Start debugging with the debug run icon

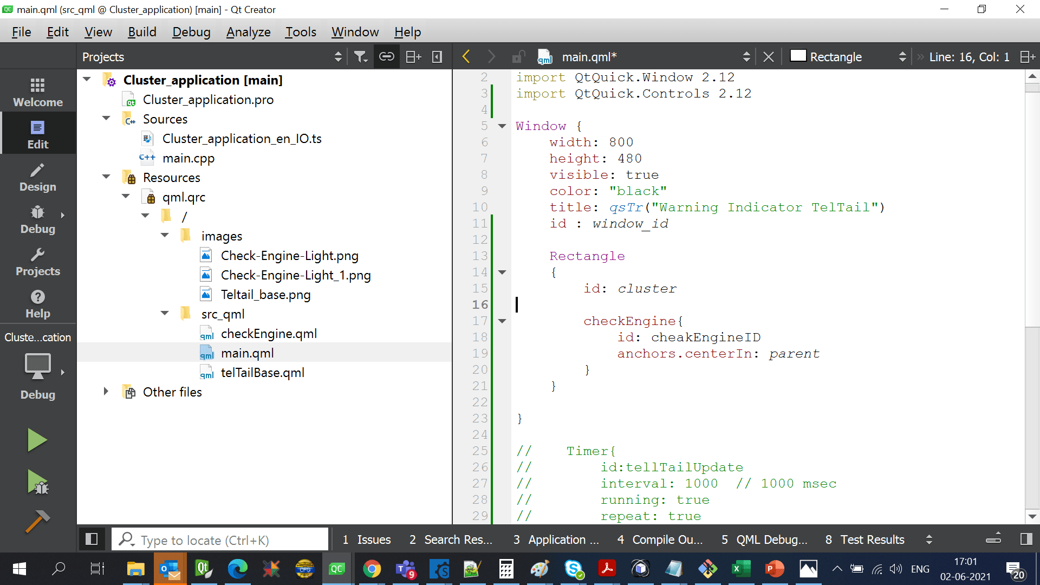click(37, 482)
